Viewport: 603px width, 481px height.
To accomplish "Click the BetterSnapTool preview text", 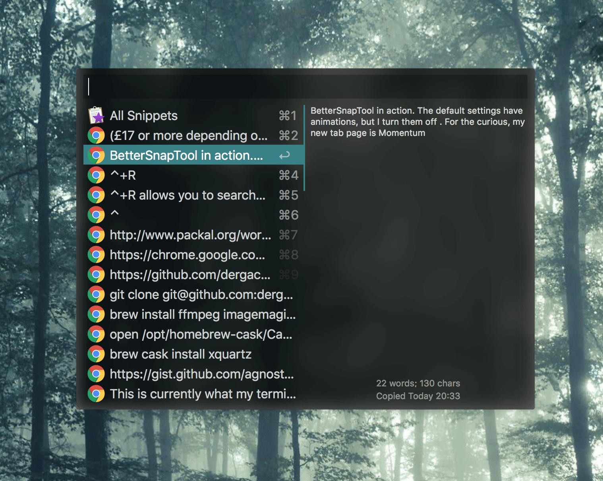I will tap(417, 122).
